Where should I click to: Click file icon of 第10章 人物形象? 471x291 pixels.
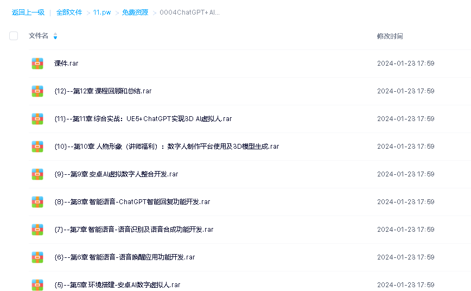click(x=37, y=147)
